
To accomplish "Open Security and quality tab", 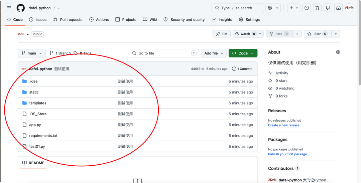I will [184, 20].
